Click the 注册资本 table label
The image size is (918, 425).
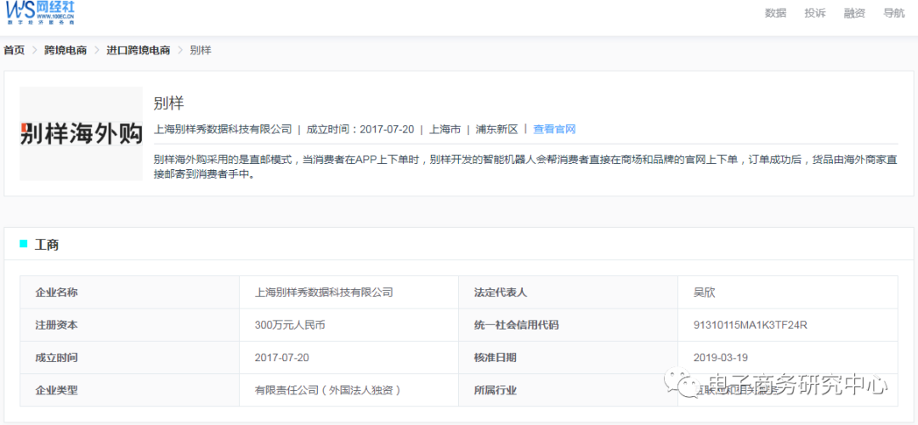pos(56,325)
